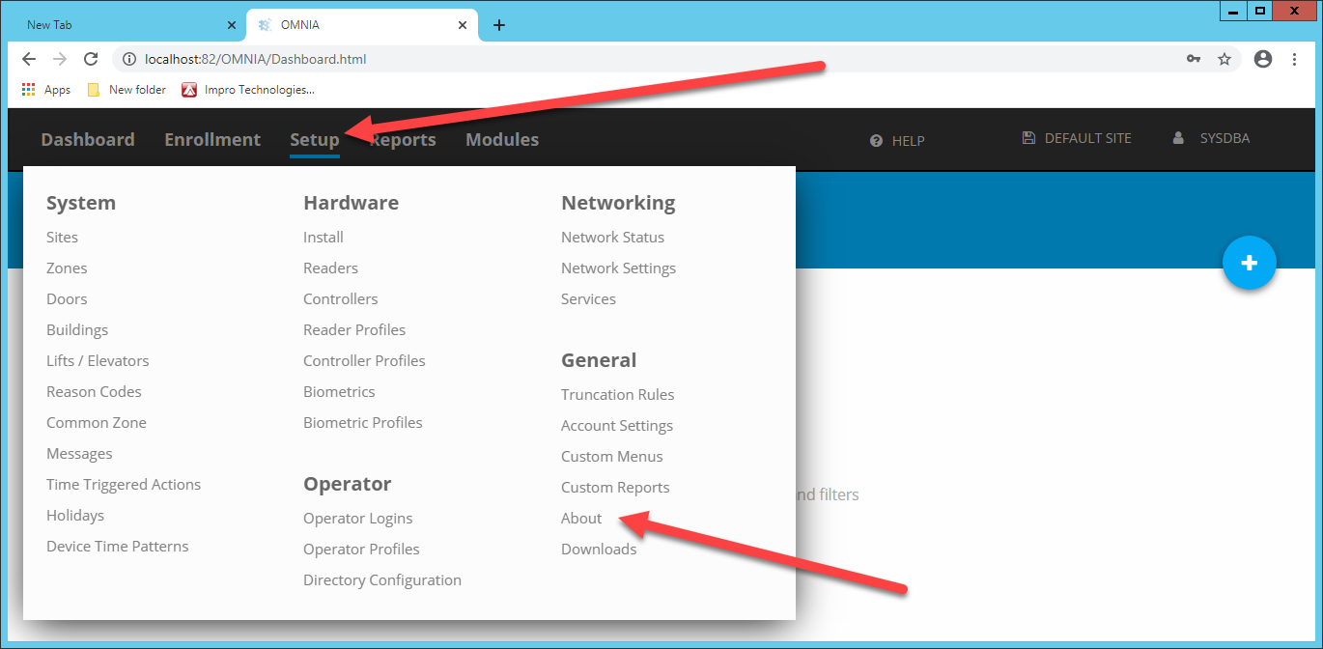Open Chrome's three-dot menu
This screenshot has height=649, width=1323.
click(x=1295, y=59)
